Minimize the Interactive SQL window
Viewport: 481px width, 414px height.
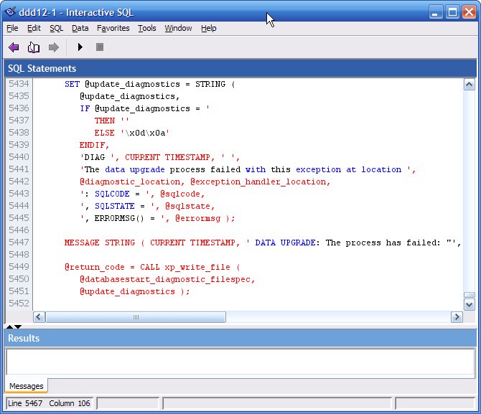click(436, 12)
